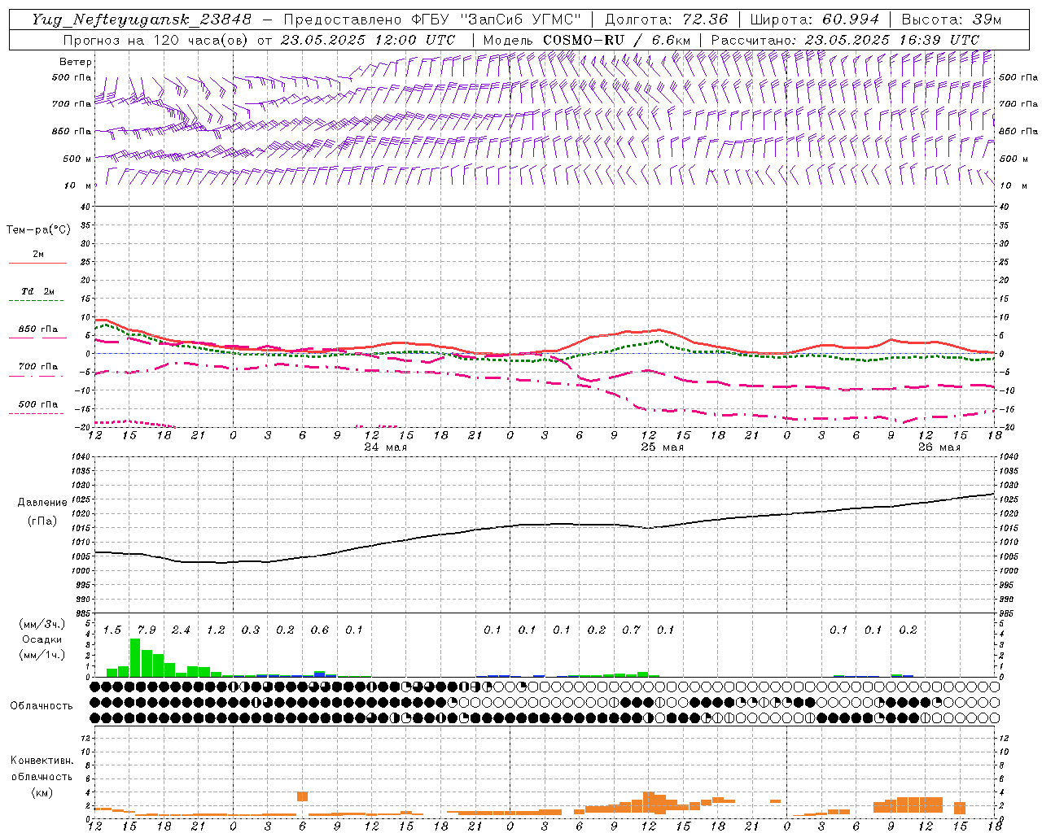
Task: Click the 'Тем-ра(°C)' axis label
Action: 38,230
